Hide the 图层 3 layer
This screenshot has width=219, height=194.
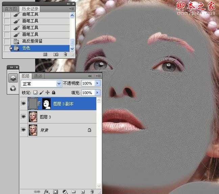(23, 116)
